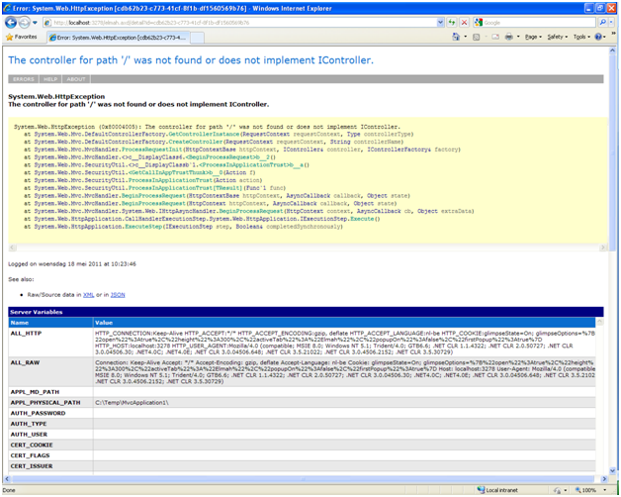
Task: Select the ALL_RAW variable name
Action: (25, 362)
